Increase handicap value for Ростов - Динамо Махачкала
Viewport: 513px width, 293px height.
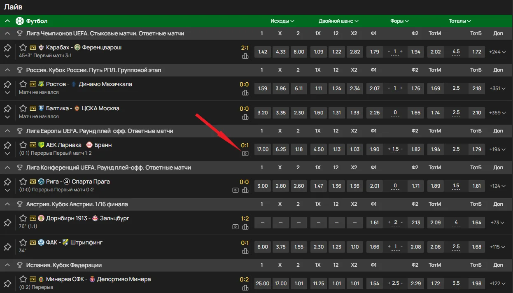tap(401, 88)
